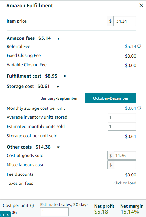The image size is (146, 217).
Task: Select the January-September storage period
Action: pyautogui.click(x=59, y=98)
